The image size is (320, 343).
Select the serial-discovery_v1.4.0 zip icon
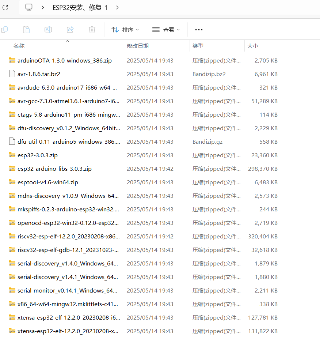(x=12, y=263)
